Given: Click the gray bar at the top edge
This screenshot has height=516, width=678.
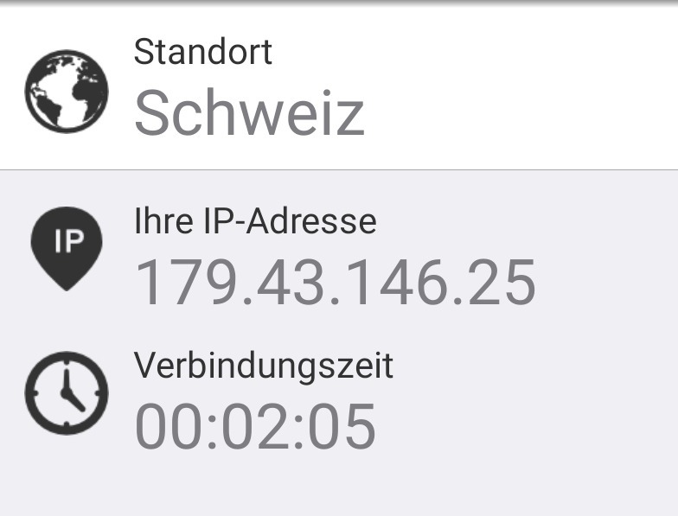Looking at the screenshot, I should [x=339, y=3].
